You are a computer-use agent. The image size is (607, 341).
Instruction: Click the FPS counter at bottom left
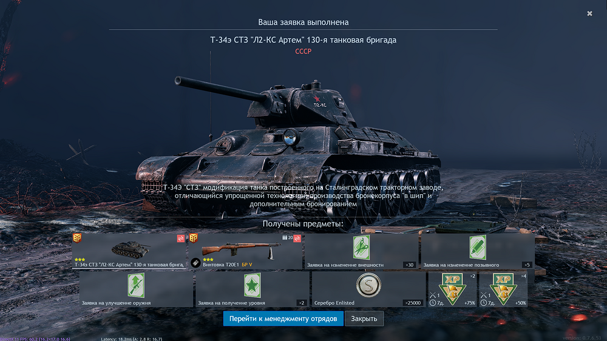point(35,339)
